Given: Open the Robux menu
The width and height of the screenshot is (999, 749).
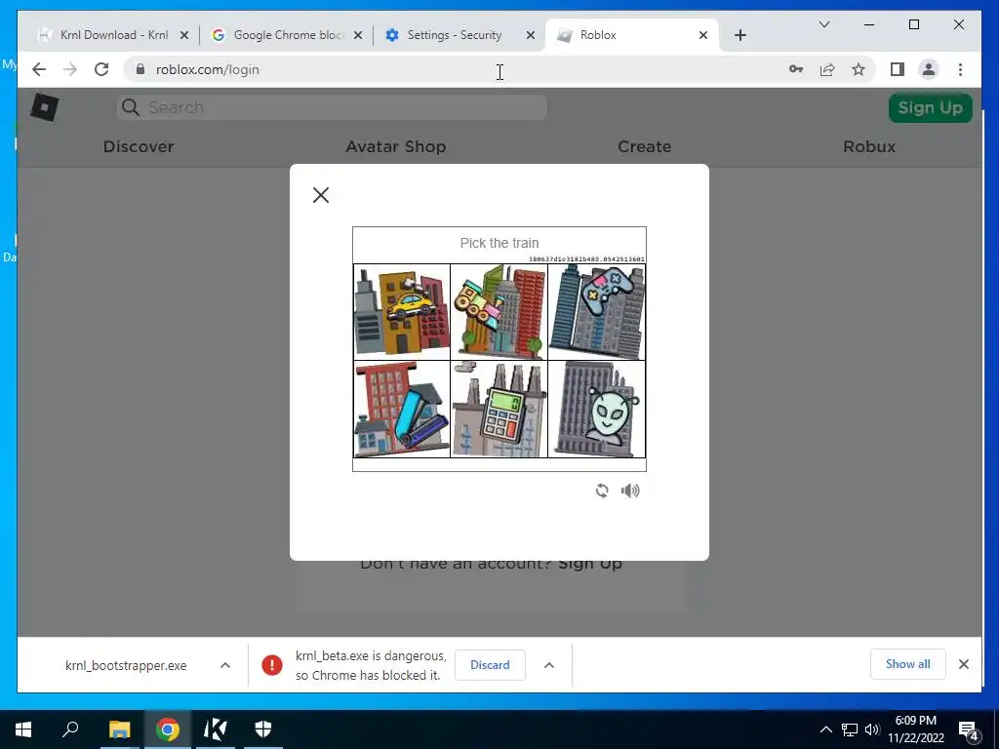Looking at the screenshot, I should (x=869, y=146).
